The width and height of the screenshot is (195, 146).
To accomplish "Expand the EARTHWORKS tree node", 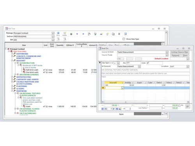I will coord(12,54).
